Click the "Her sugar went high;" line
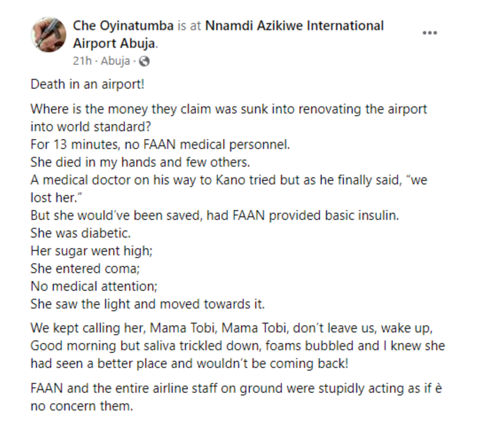This screenshot has height=422, width=479. tap(92, 251)
